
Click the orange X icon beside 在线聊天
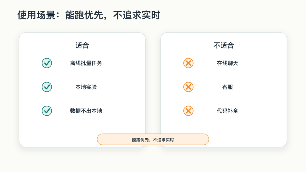point(188,63)
